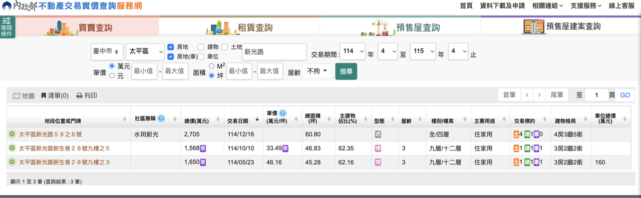
Task: Sort by 交易日期 column arrow
Action: [x=257, y=119]
